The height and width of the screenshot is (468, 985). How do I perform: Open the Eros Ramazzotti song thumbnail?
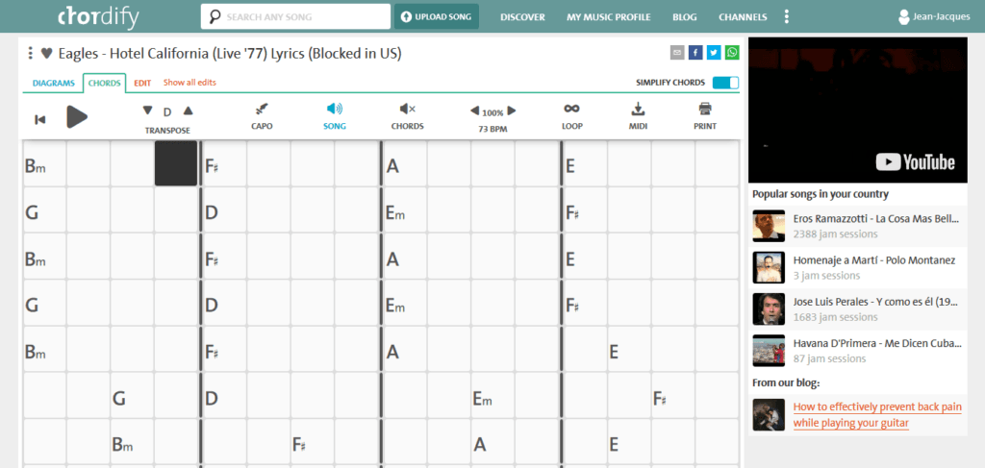tap(769, 226)
